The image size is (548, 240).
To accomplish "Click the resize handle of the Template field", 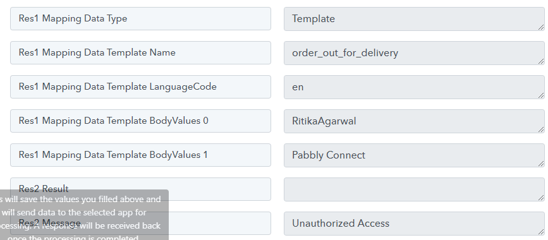I will pos(541,27).
